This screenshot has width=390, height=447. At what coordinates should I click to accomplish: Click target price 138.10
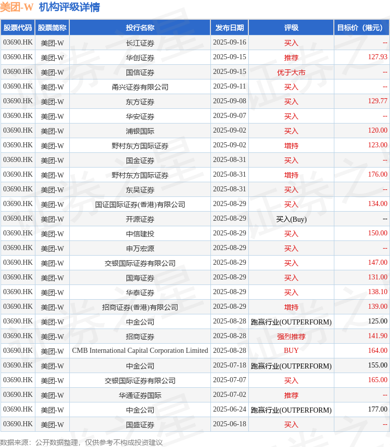point(377,292)
